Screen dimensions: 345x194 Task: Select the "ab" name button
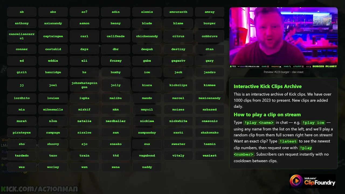22,12
